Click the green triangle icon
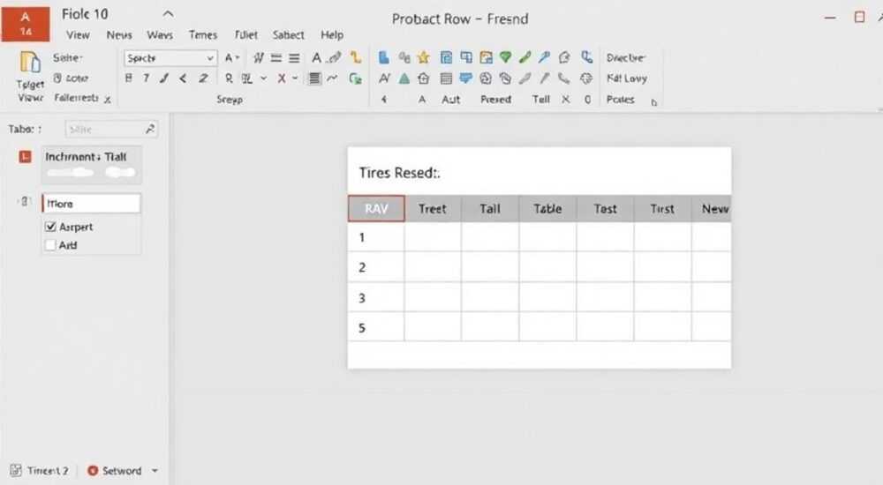 point(404,78)
